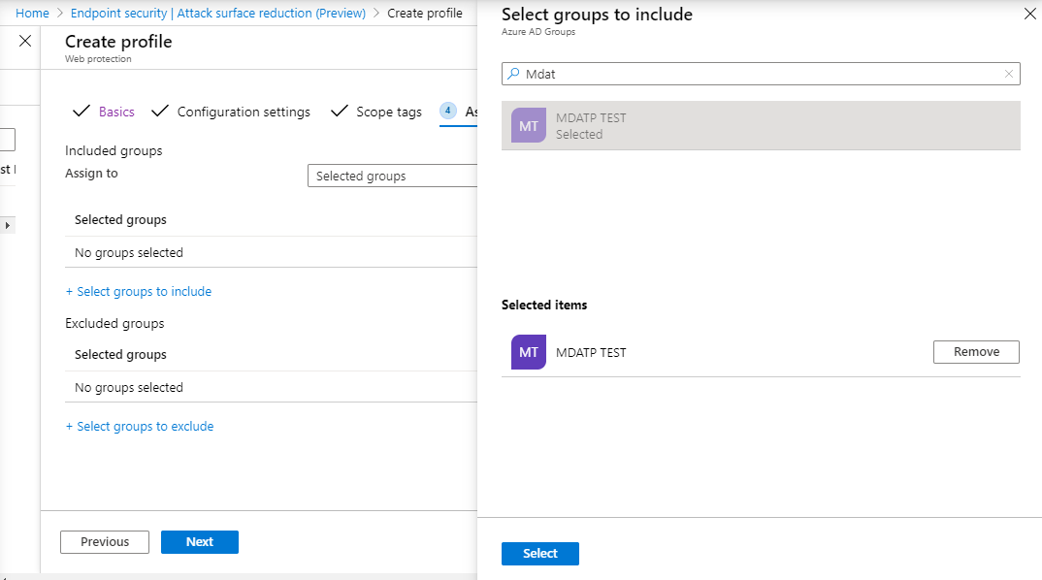
Task: Click the Basics step checkmark icon
Action: (81, 112)
